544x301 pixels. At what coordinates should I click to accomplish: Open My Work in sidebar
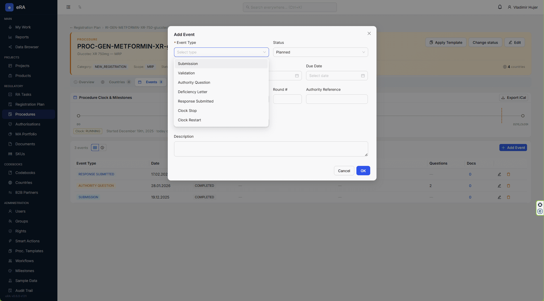[x=28, y=27]
